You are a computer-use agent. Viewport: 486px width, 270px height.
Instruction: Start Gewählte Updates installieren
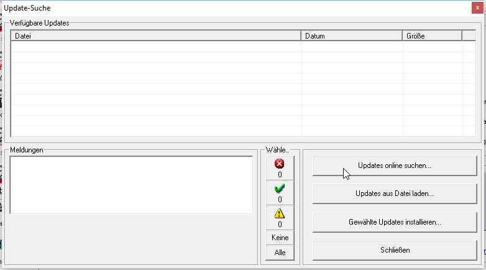tap(394, 222)
